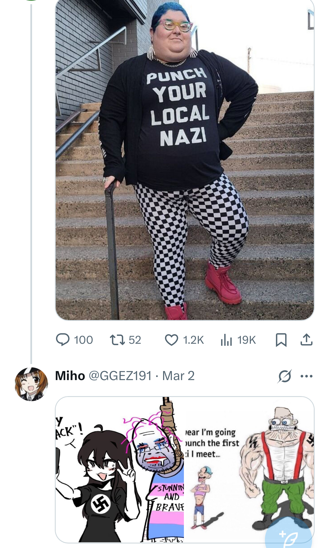Bookmark the tweet with the bookmark icon
This screenshot has width=329, height=548.
pos(281,340)
